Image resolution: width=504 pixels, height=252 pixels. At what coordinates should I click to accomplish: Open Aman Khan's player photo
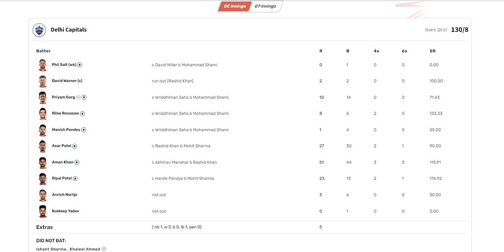pos(43,162)
